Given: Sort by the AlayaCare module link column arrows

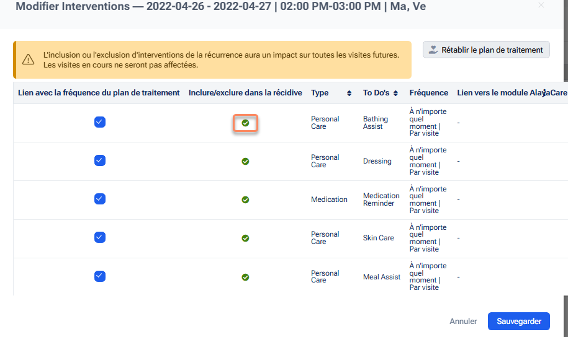Looking at the screenshot, I should click(544, 93).
